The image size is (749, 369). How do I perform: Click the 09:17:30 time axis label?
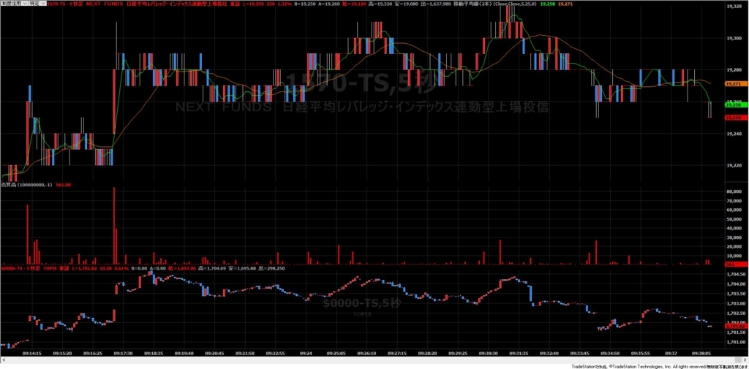(123, 353)
